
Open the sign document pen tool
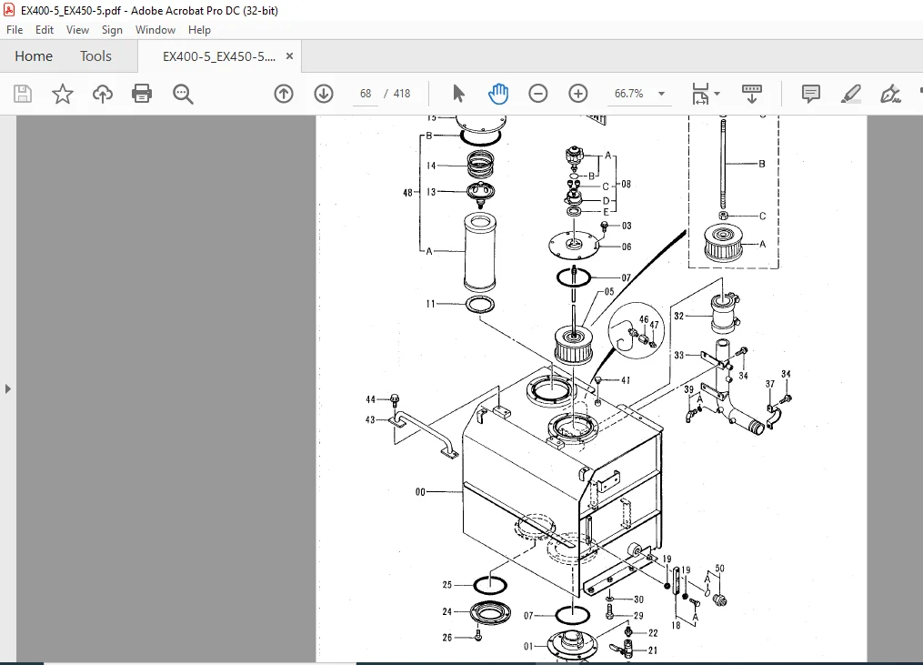pos(890,94)
